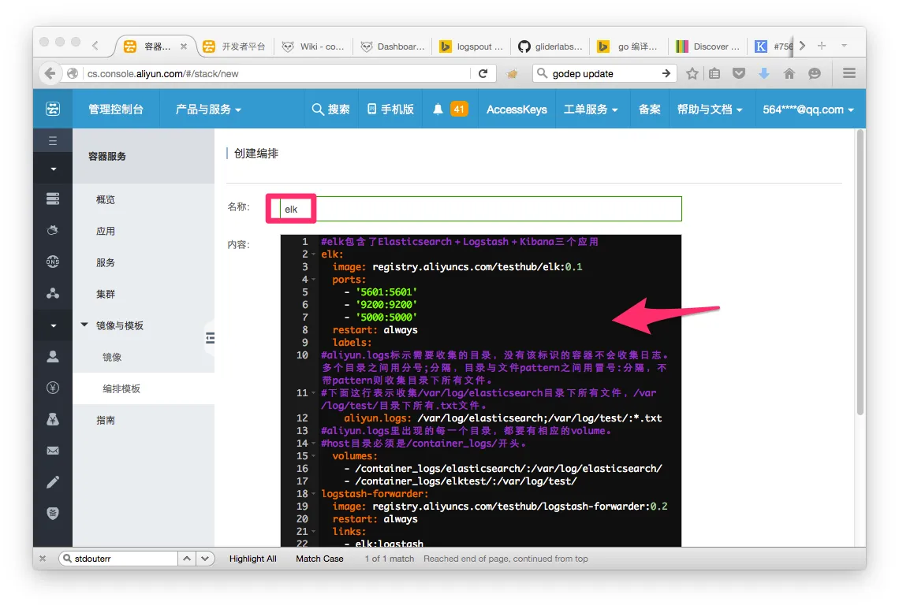This screenshot has width=899, height=609.
Task: Open the 564****@qq.com account dropdown
Action: tap(808, 110)
